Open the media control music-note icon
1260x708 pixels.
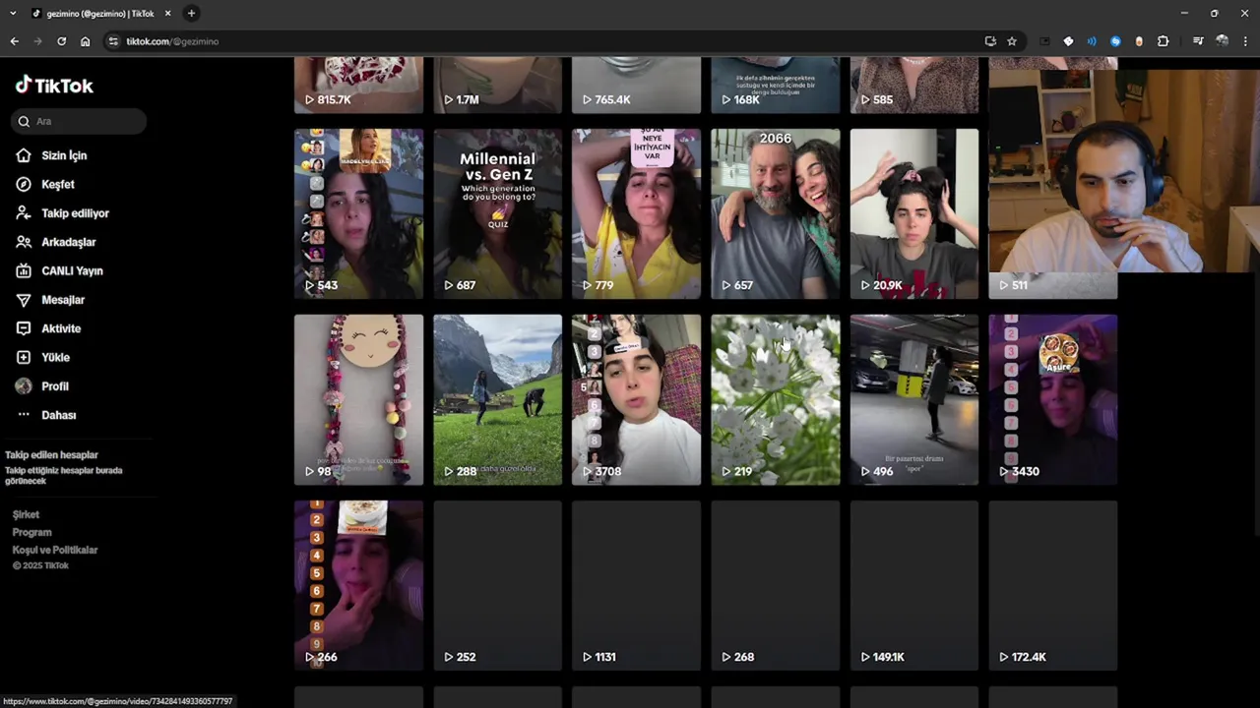pos(1198,41)
